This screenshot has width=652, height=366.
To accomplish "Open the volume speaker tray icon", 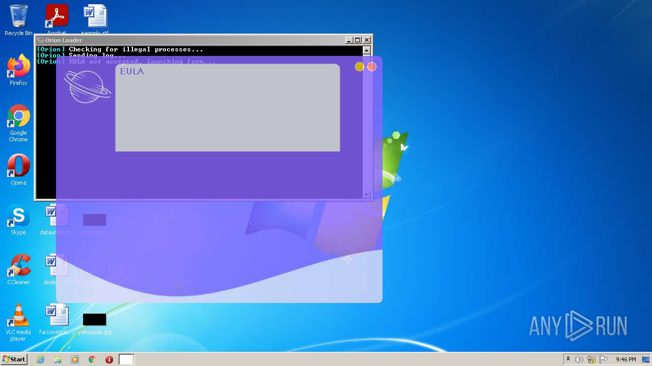I will pyautogui.click(x=579, y=359).
